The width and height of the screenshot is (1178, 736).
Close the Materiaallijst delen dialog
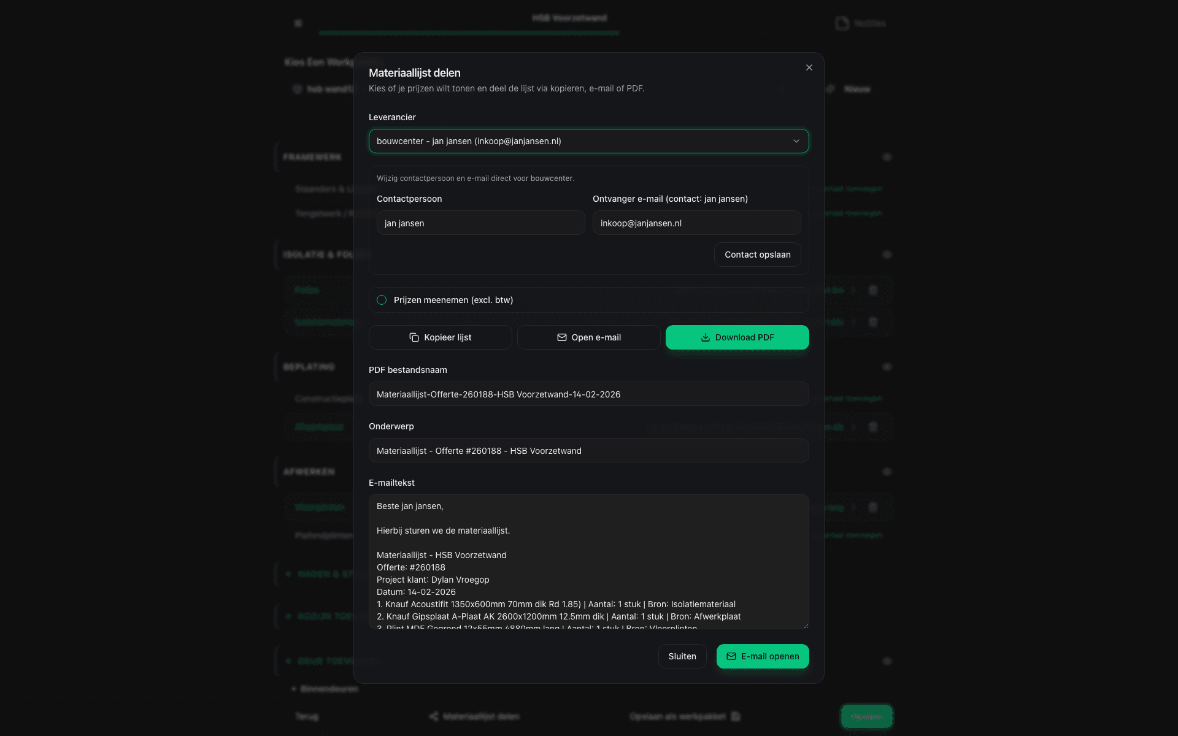pyautogui.click(x=809, y=67)
